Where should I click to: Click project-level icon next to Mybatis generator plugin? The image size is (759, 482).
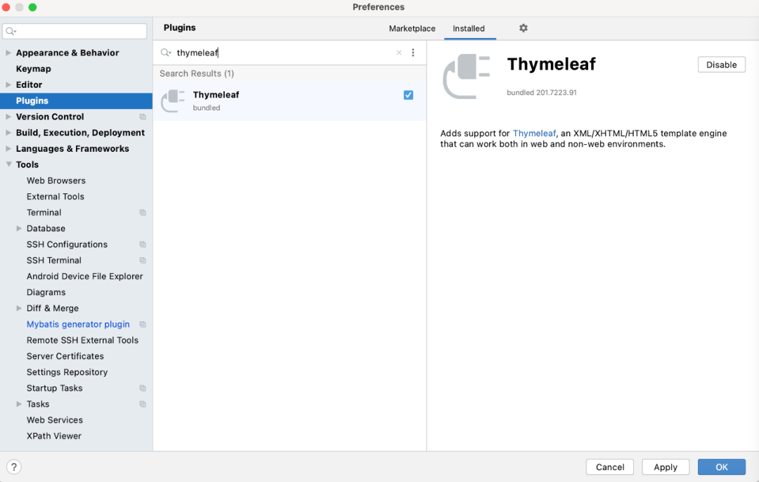143,324
